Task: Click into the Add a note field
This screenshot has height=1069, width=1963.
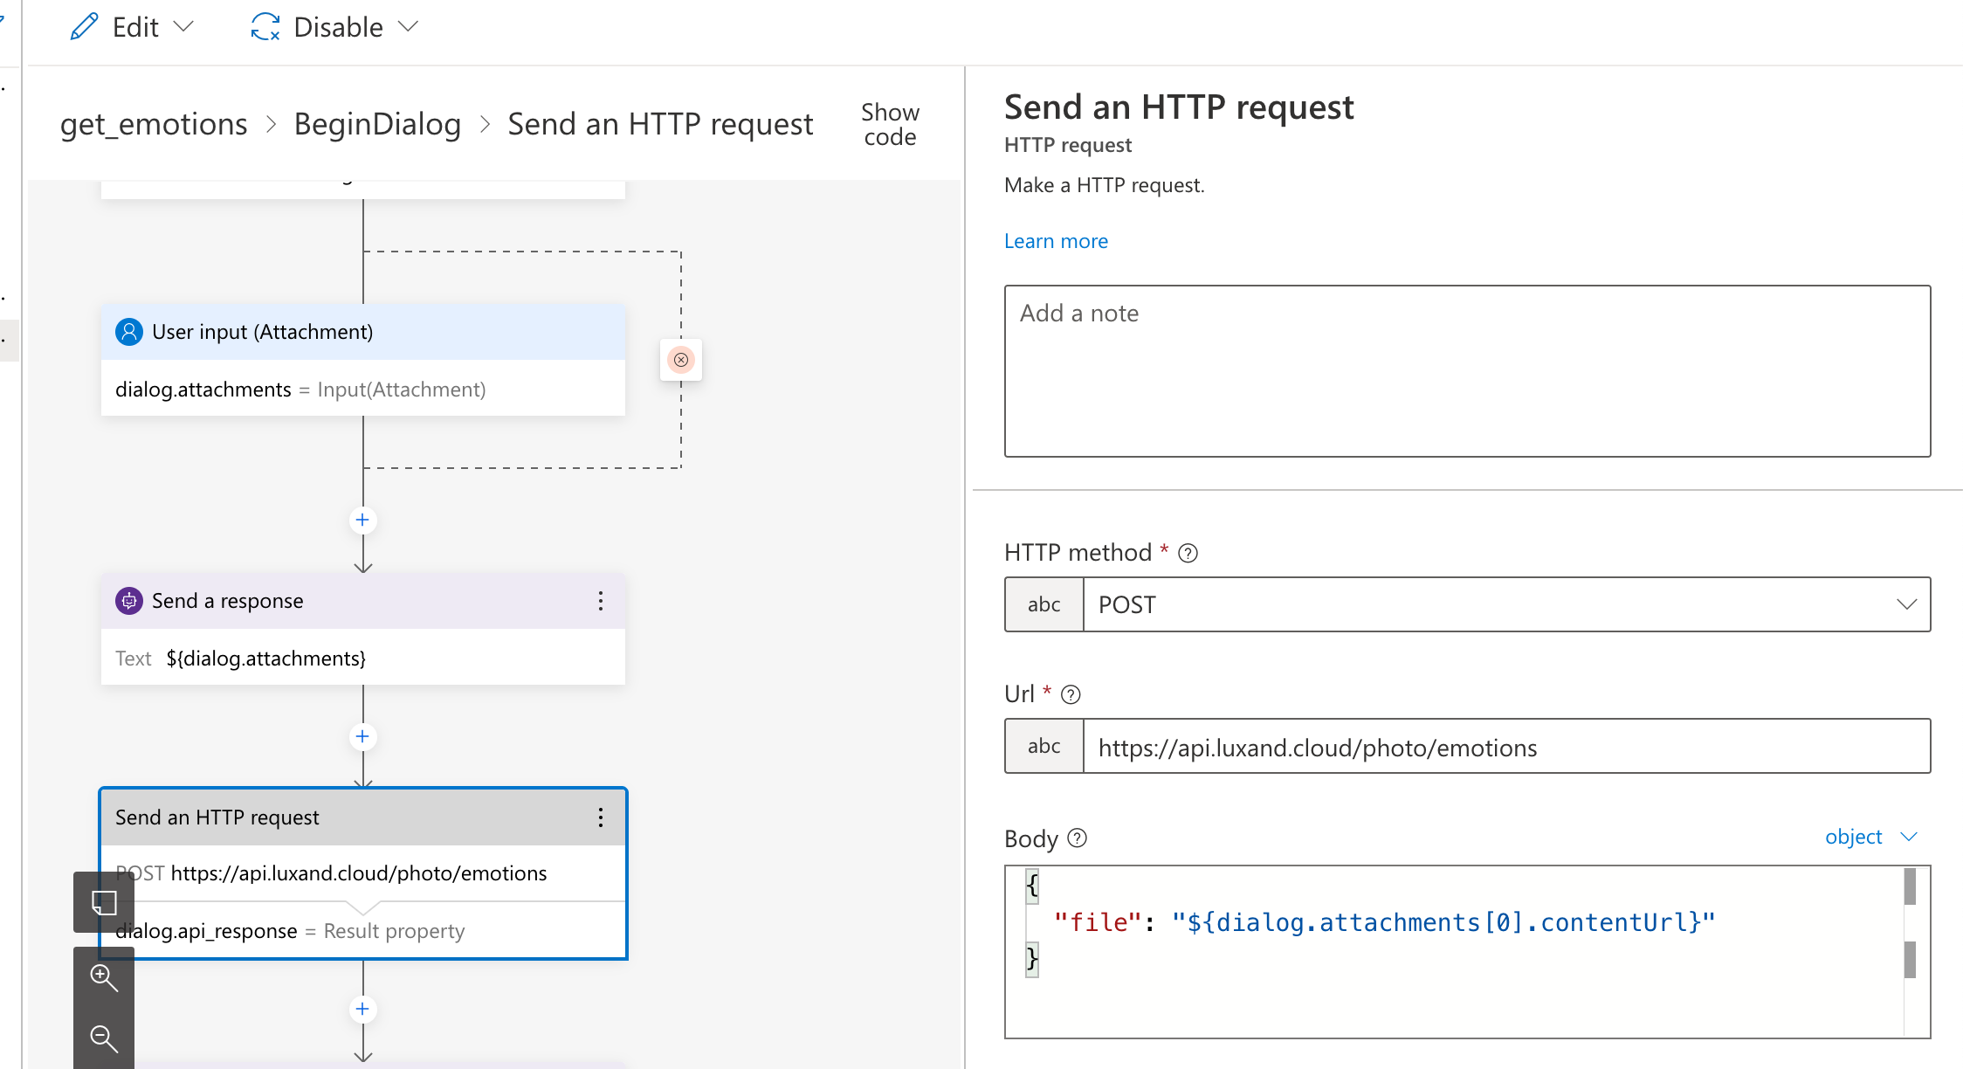Action: (x=1467, y=370)
